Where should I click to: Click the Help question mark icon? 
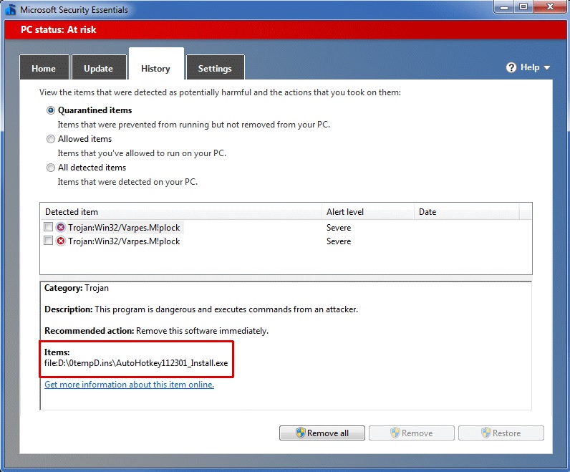pyautogui.click(x=511, y=67)
